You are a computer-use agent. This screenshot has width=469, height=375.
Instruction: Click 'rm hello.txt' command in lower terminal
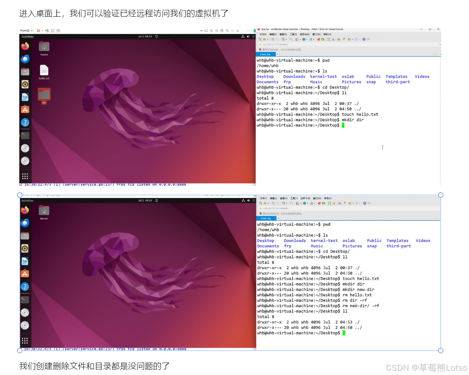357,295
